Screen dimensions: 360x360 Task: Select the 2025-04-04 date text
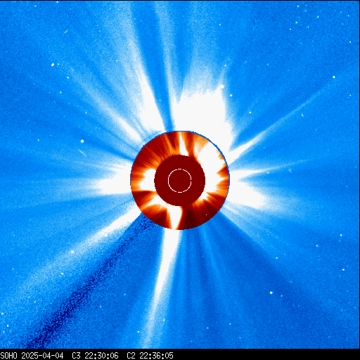(x=42, y=356)
